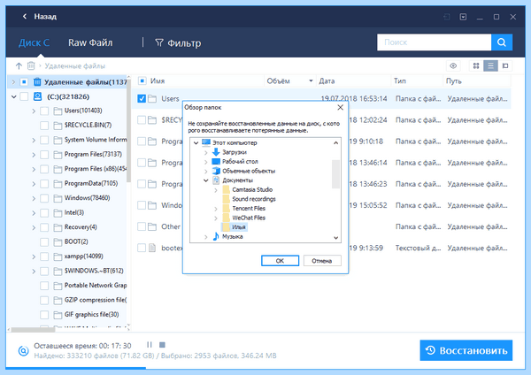Toggle the preview eye icon
531x375 pixels.
tap(453, 65)
